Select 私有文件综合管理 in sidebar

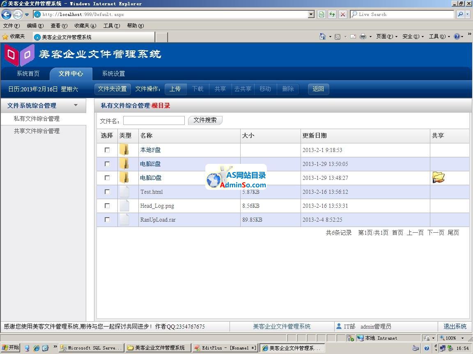37,118
